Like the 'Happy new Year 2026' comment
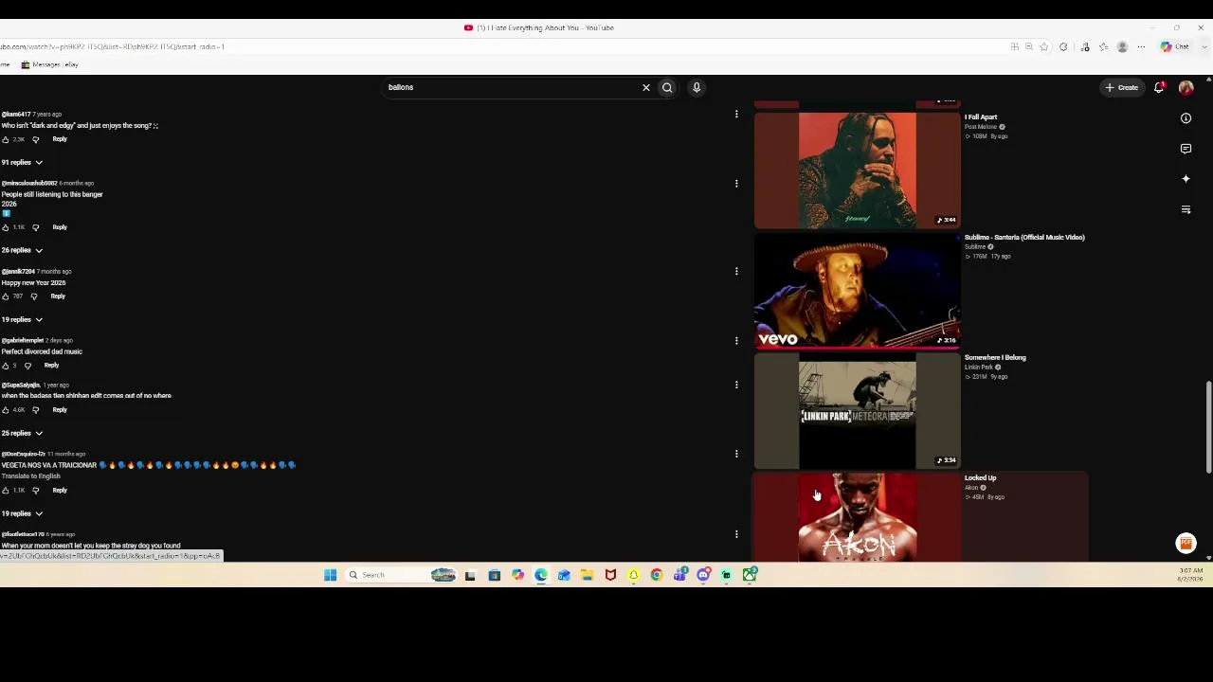 6,296
